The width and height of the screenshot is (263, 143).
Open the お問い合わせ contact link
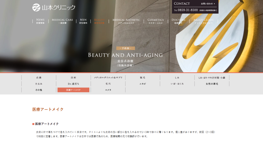(x=208, y=4)
